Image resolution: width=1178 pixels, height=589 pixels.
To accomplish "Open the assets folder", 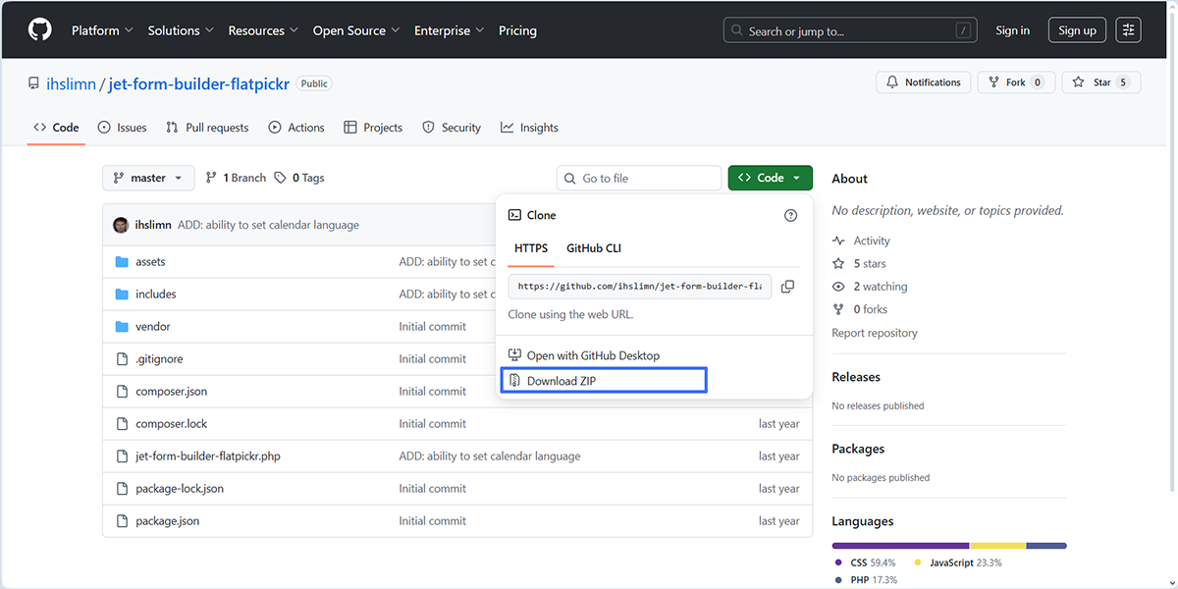I will 150,262.
